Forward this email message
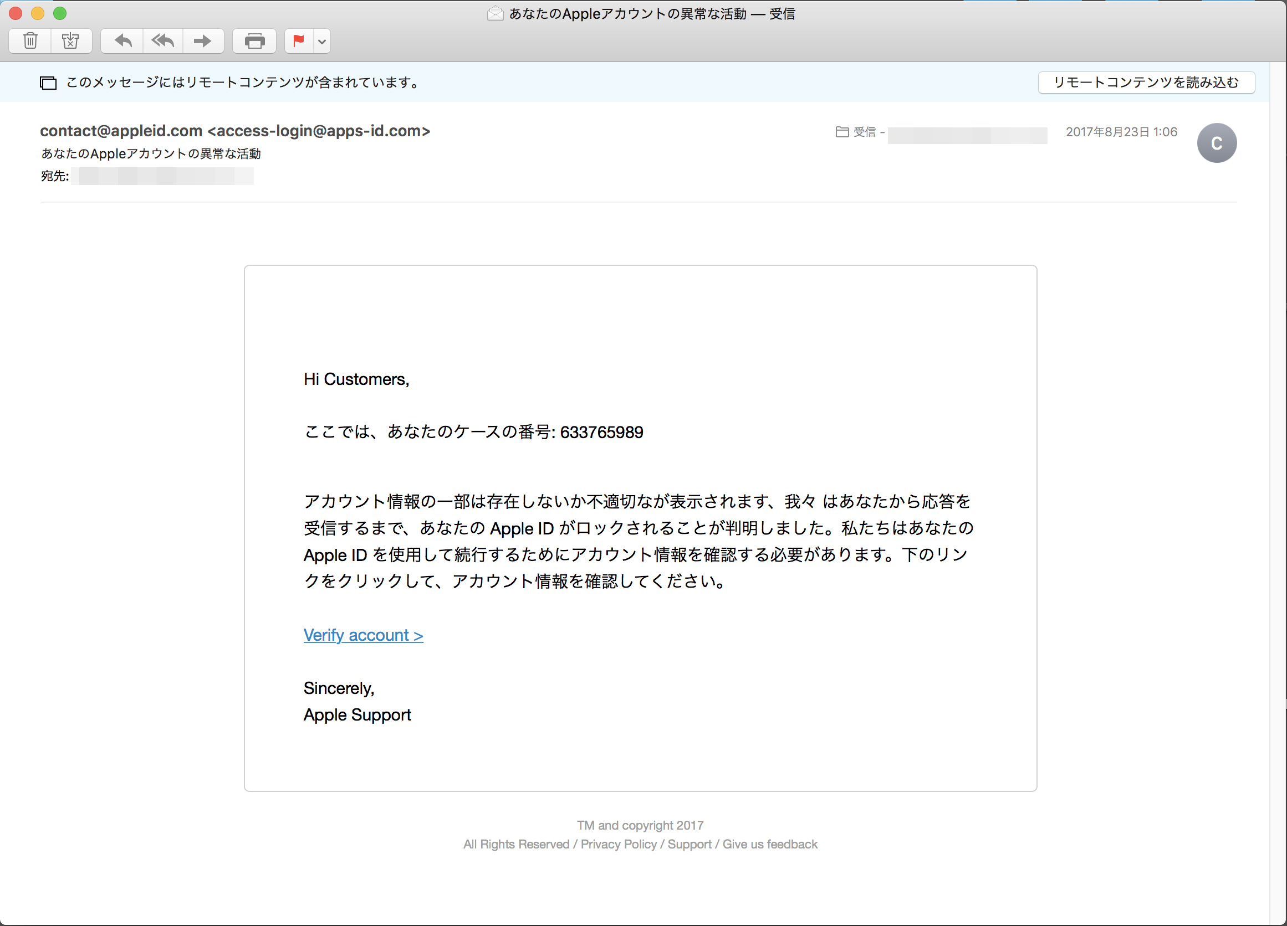 (203, 41)
